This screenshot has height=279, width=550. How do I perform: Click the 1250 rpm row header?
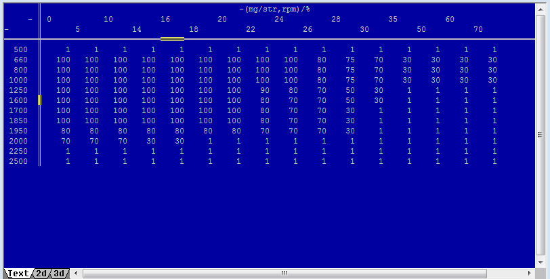[19, 90]
